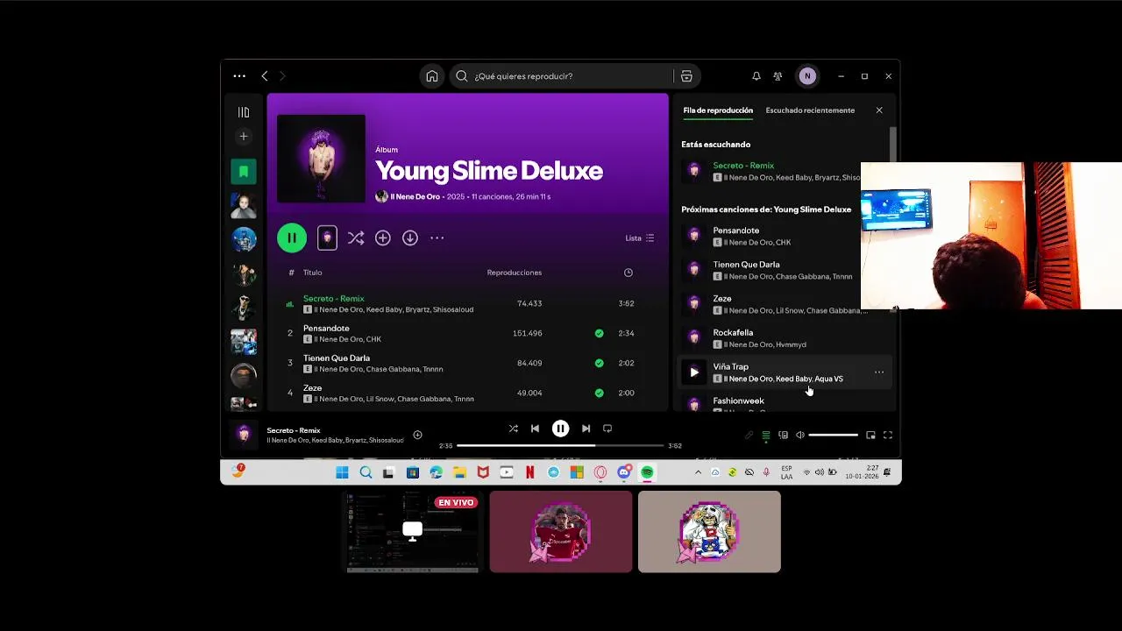This screenshot has width=1122, height=631.
Task: Pause playback in the player bar
Action: pyautogui.click(x=560, y=429)
